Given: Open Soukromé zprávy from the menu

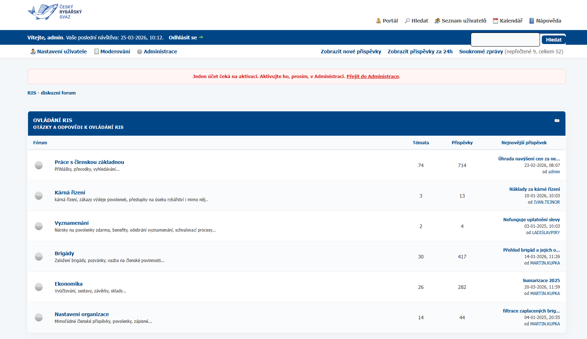Looking at the screenshot, I should click(481, 52).
